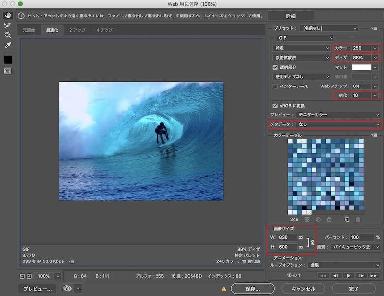Image resolution: width=384 pixels, height=296 pixels.
Task: Shift selected colors to web palette icon
Action: point(318,219)
